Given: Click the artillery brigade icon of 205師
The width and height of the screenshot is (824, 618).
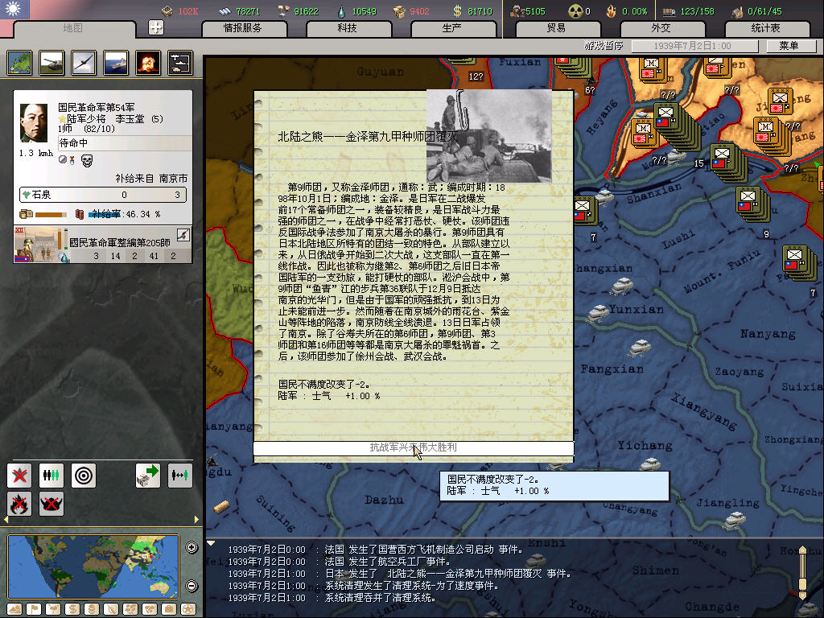Looking at the screenshot, I should (183, 235).
